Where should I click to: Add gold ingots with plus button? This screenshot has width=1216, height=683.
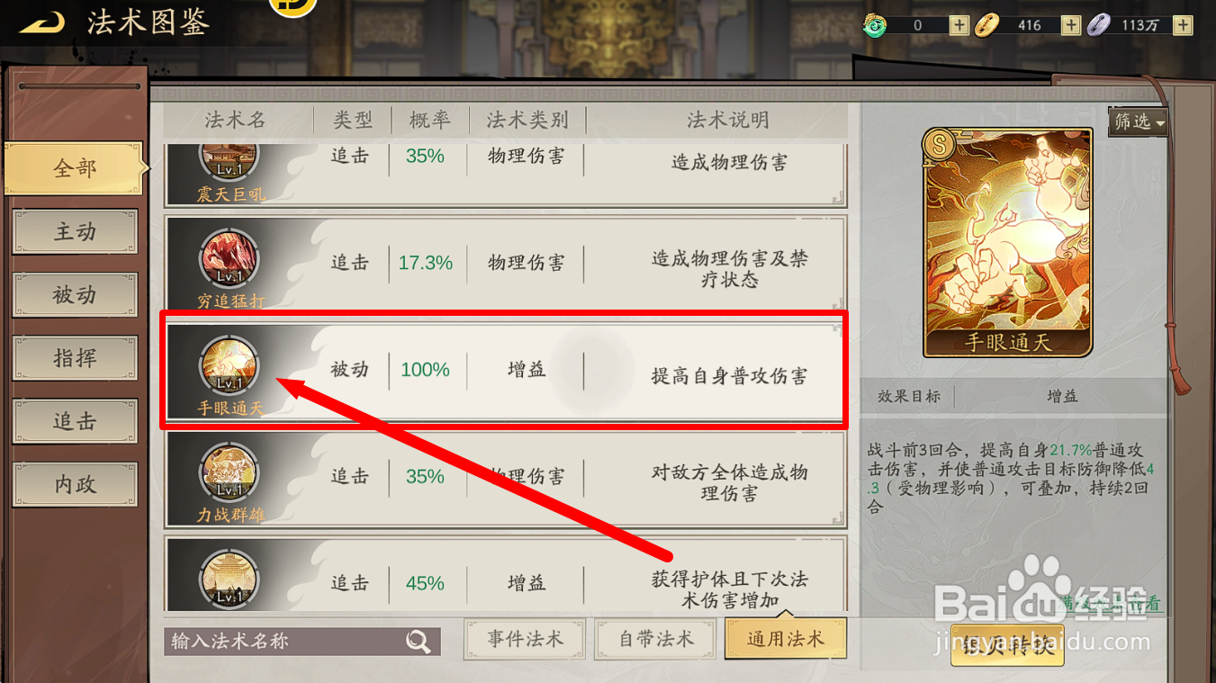tap(1070, 25)
